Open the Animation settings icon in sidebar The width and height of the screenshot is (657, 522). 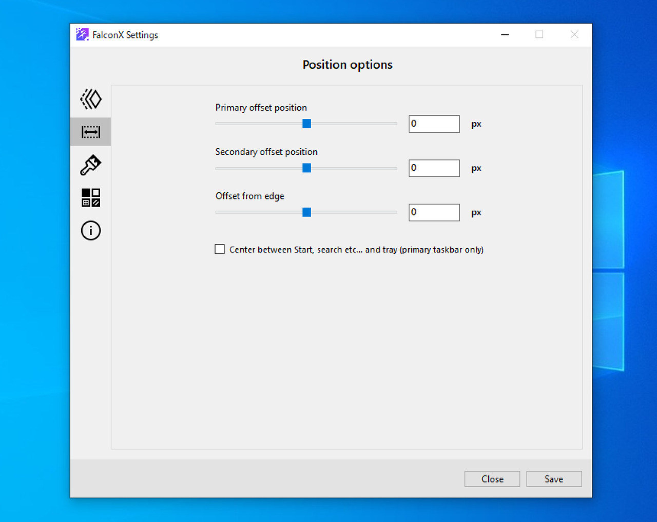coord(91,99)
